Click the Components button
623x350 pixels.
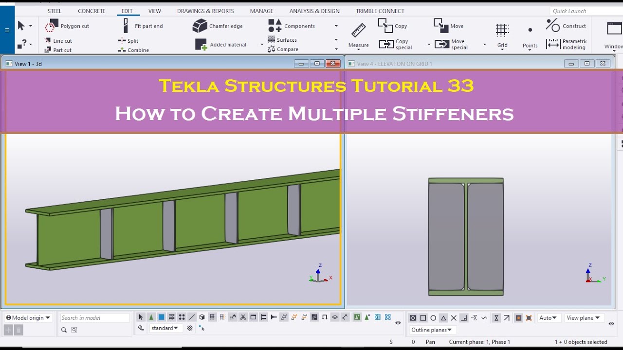pyautogui.click(x=292, y=26)
